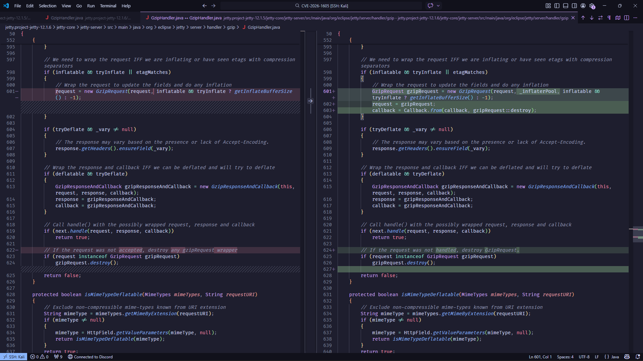
Task: Click the CVE-2026-1605 command center search box
Action: coord(321,6)
